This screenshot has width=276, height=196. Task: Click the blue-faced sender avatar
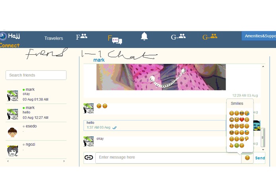point(257,125)
